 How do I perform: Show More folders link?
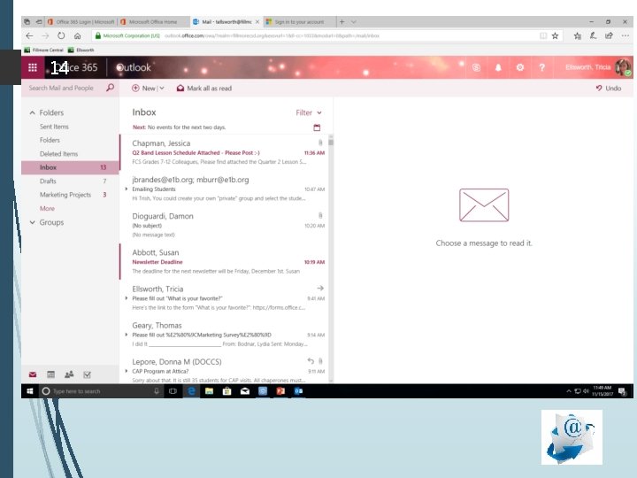pos(47,208)
